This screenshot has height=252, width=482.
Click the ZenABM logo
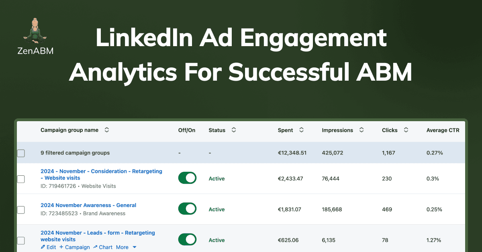click(x=36, y=36)
